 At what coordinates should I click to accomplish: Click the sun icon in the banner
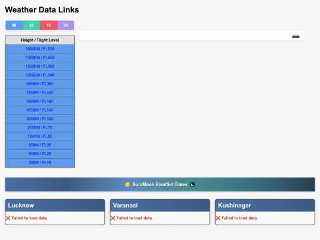coord(127,184)
